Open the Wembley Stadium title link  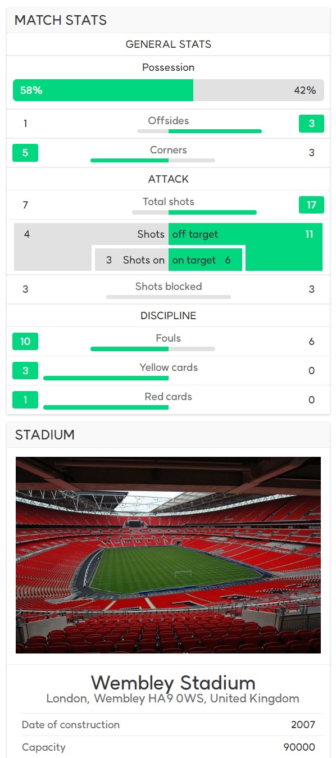(x=173, y=683)
